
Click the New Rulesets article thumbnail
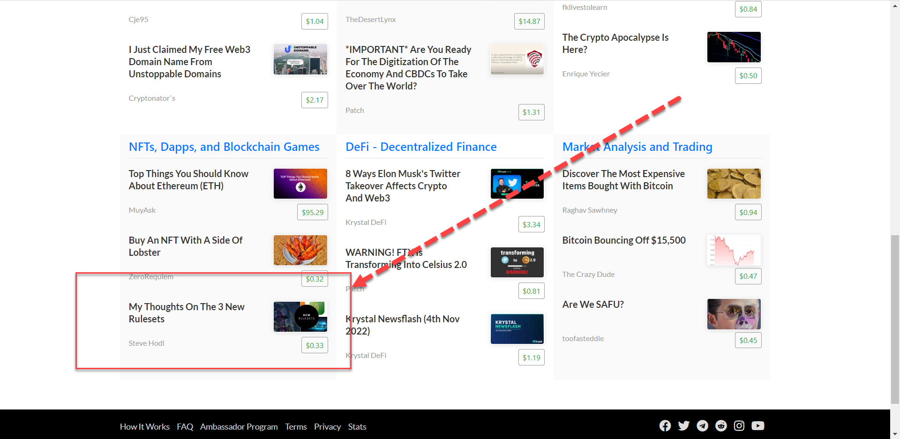(x=300, y=317)
